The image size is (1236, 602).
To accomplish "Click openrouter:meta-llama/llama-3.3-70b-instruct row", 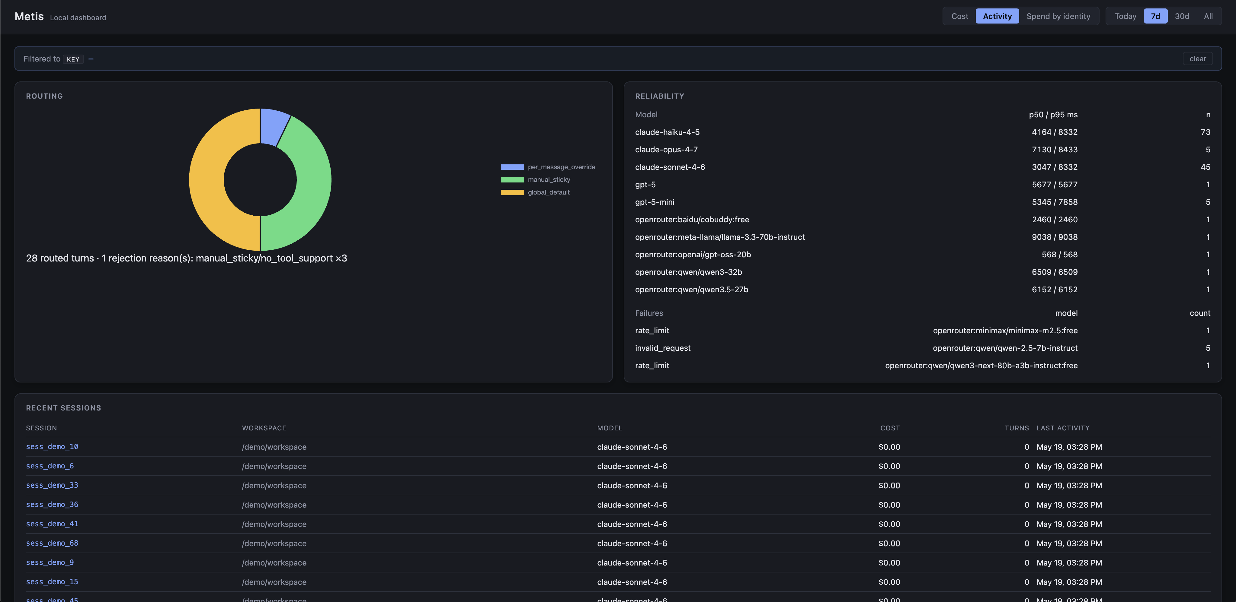I will point(922,237).
